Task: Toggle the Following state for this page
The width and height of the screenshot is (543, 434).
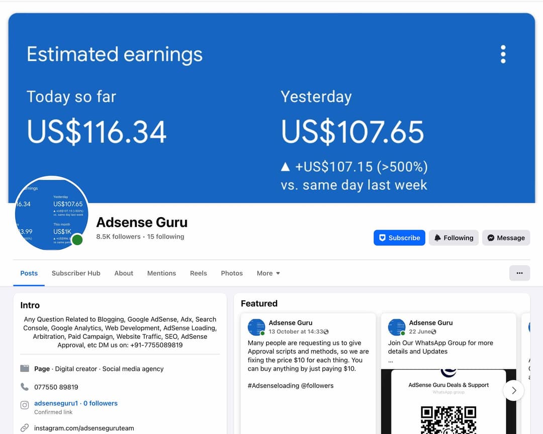Action: (454, 237)
